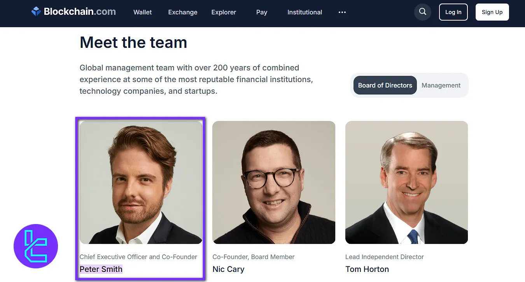The width and height of the screenshot is (525, 282).
Task: Click the Peter Smith name text
Action: (101, 269)
